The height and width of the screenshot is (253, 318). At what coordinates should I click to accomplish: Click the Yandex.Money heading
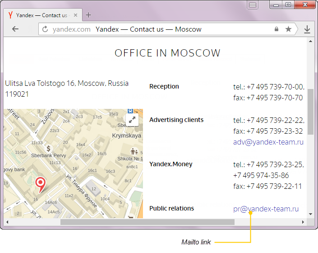pos(171,164)
